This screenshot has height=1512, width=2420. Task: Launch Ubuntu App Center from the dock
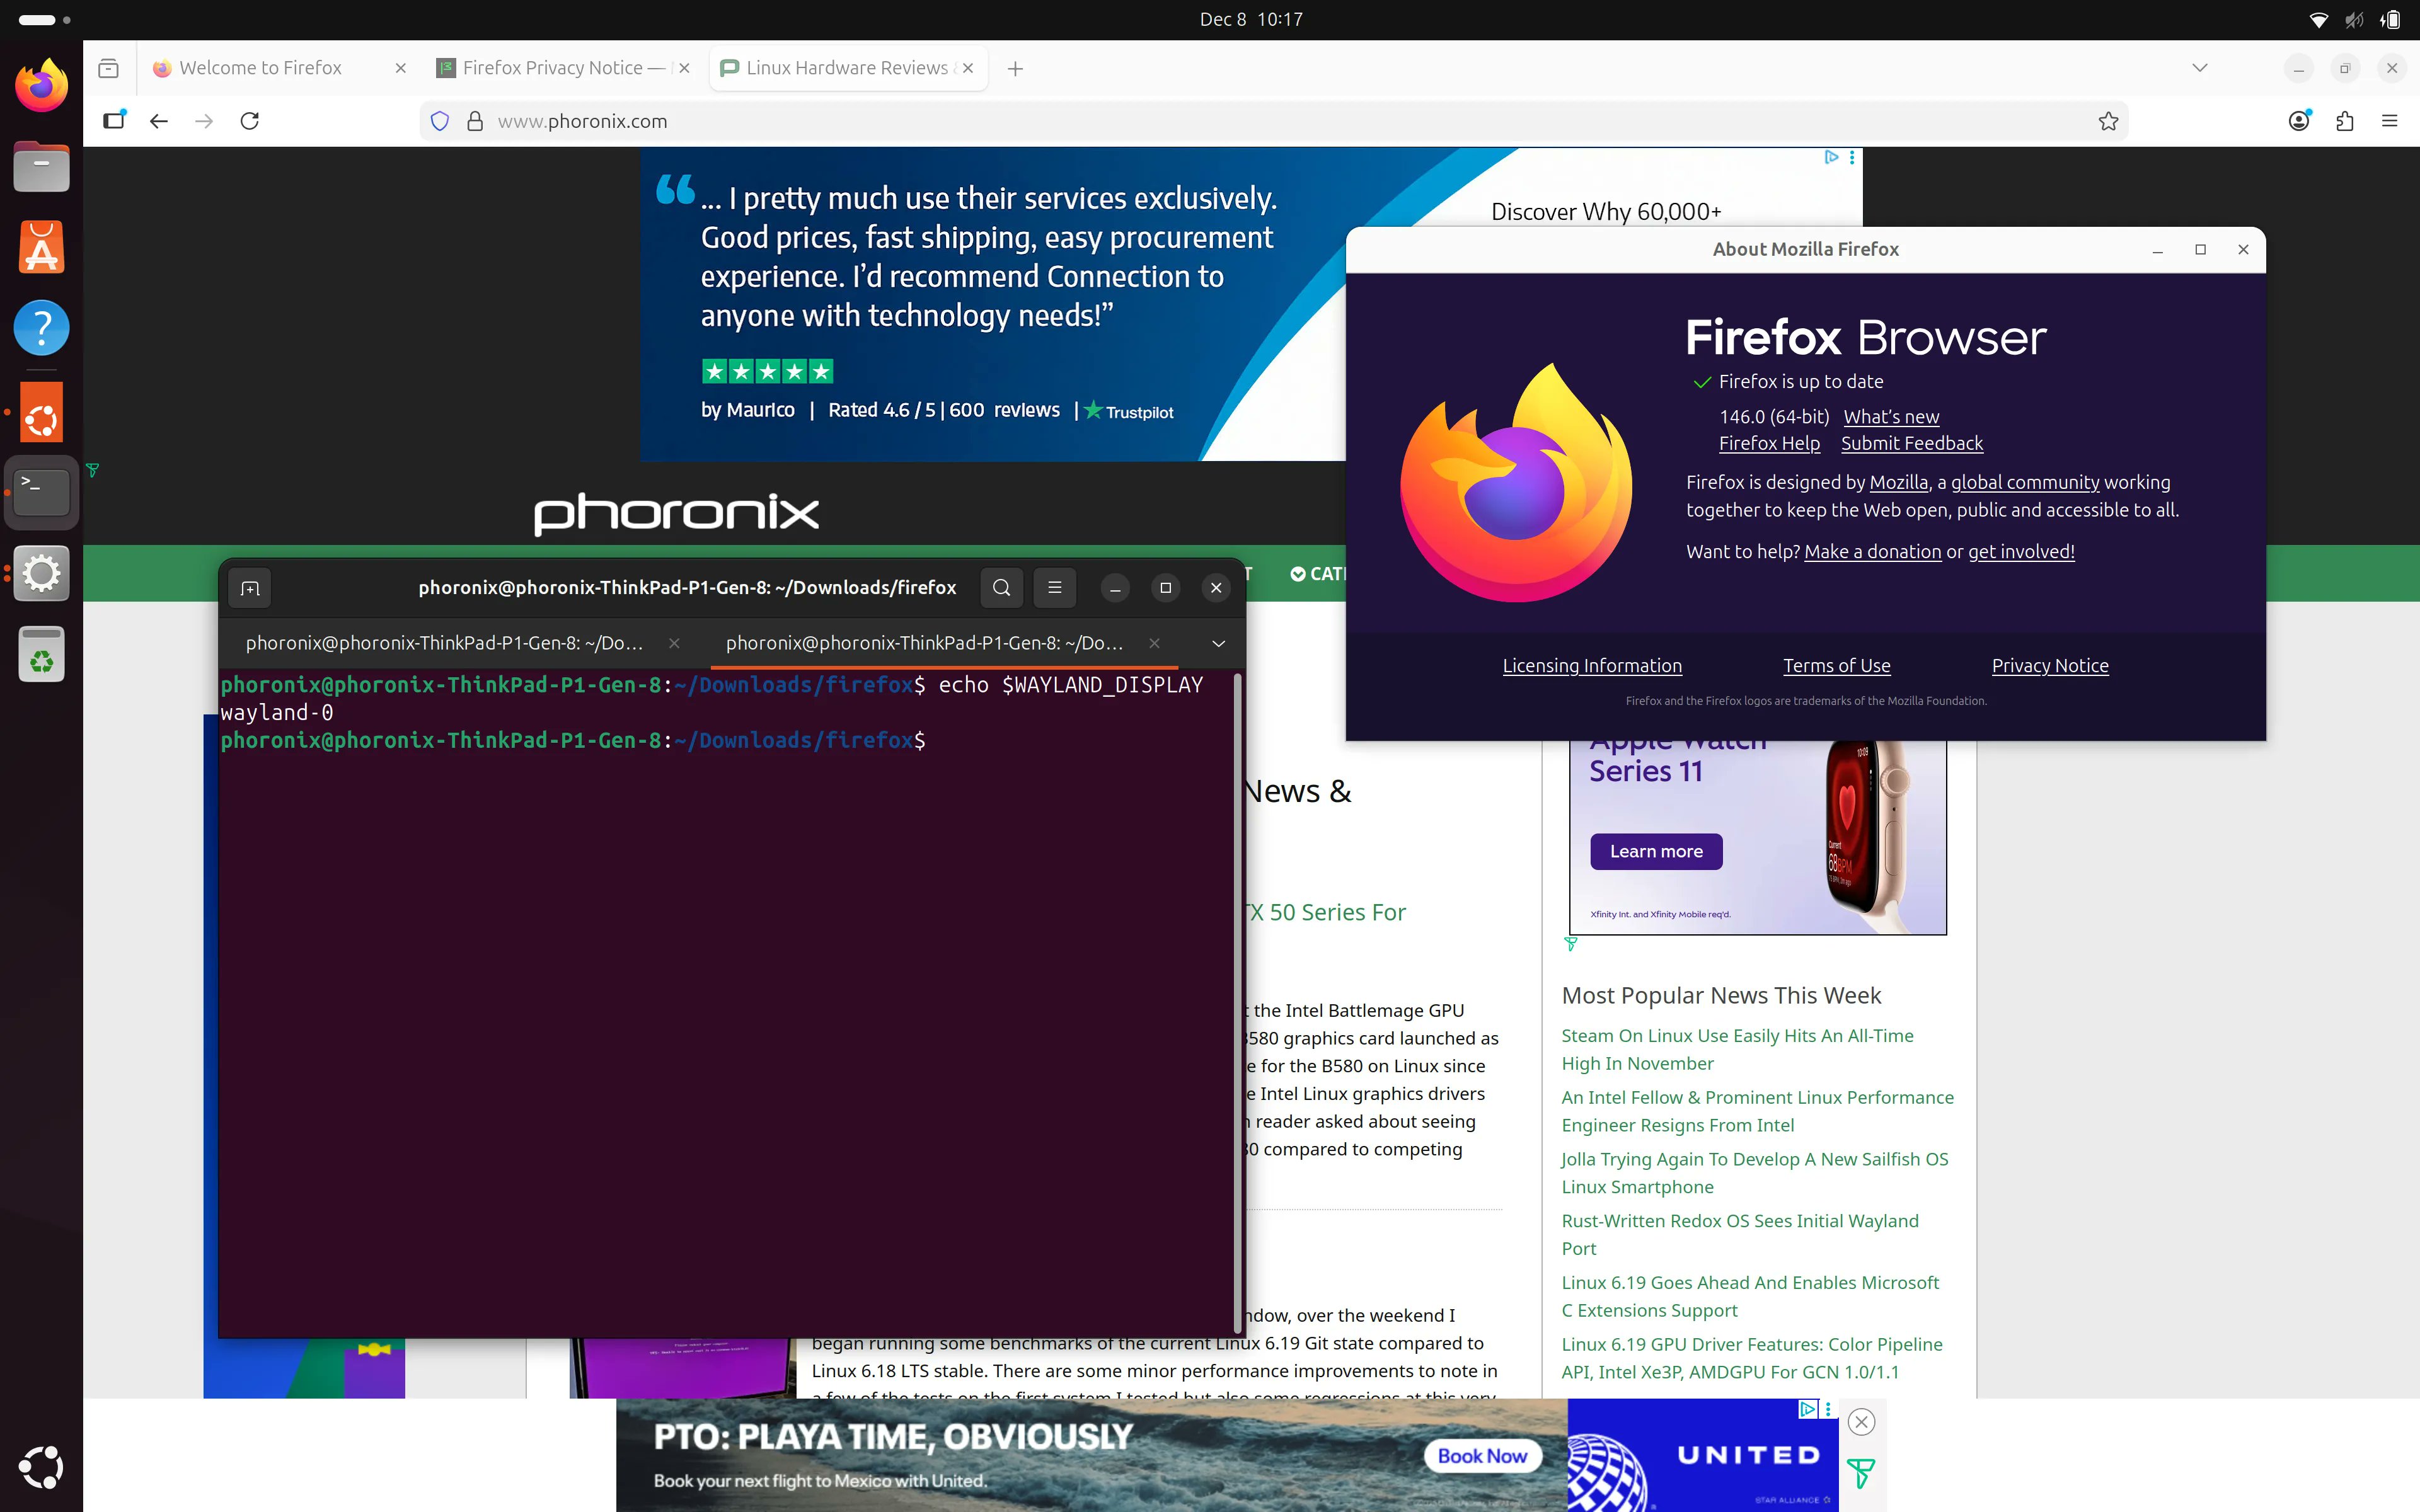coord(41,246)
